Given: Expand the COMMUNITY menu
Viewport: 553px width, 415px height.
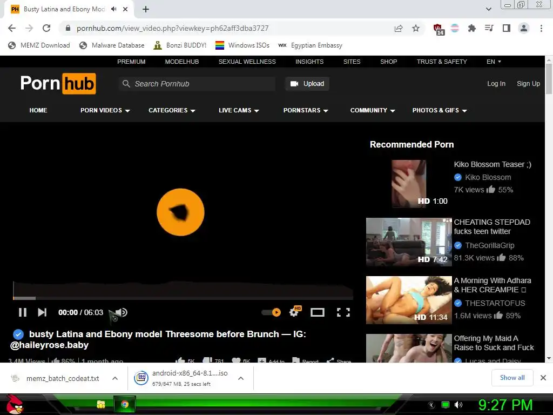Looking at the screenshot, I should pyautogui.click(x=373, y=110).
